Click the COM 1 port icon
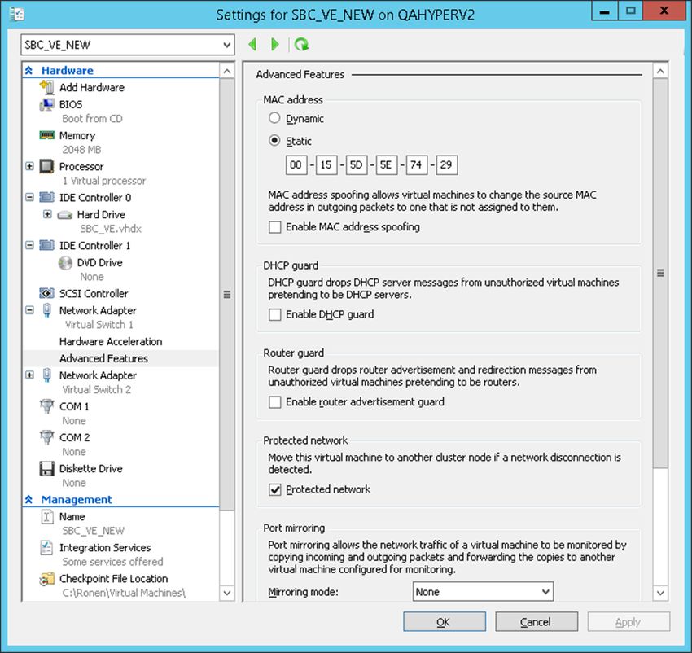 click(46, 406)
